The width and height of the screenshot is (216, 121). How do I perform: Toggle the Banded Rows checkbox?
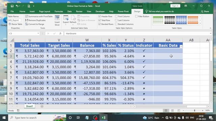tap(100, 24)
